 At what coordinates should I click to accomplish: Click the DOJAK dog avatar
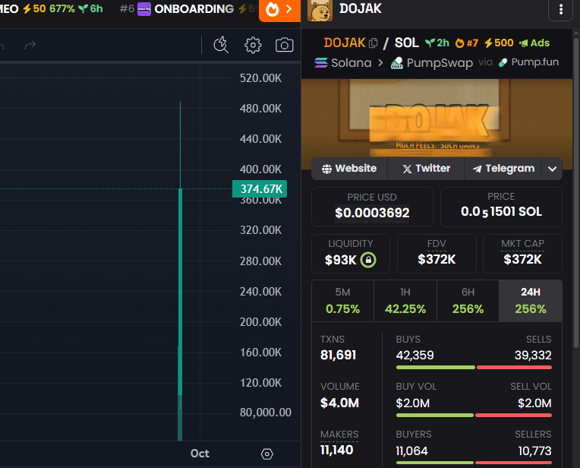(320, 11)
